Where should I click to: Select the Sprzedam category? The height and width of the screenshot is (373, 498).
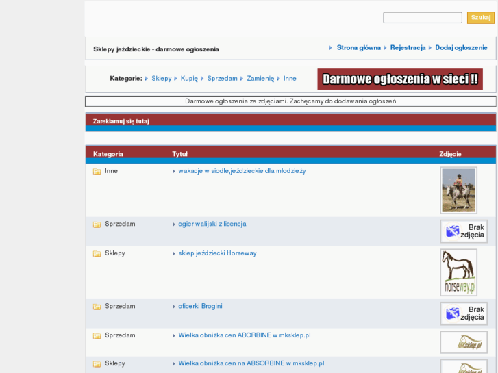(x=223, y=79)
